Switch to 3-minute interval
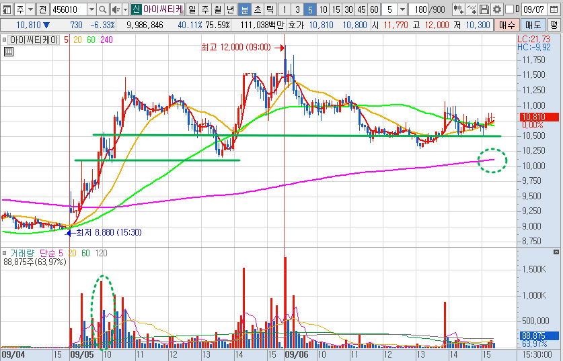 297,9
